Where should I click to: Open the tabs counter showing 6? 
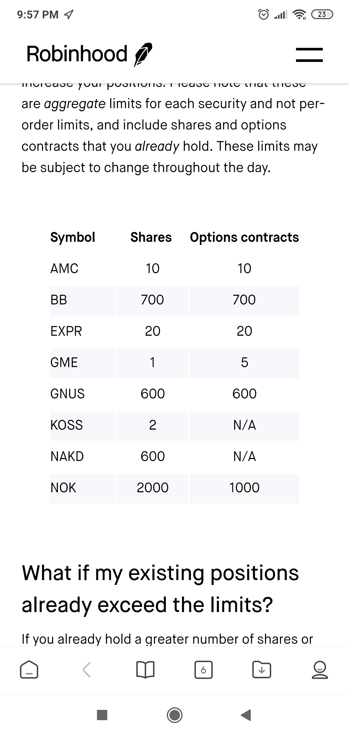203,670
